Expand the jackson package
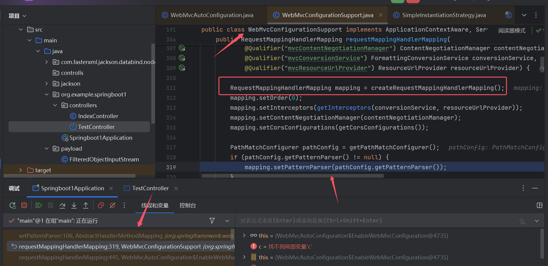The width and height of the screenshot is (548, 266). 46,84
